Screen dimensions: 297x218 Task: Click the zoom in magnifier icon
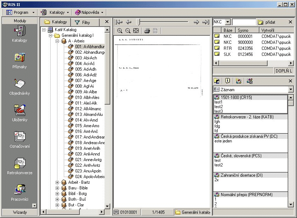click(120, 31)
